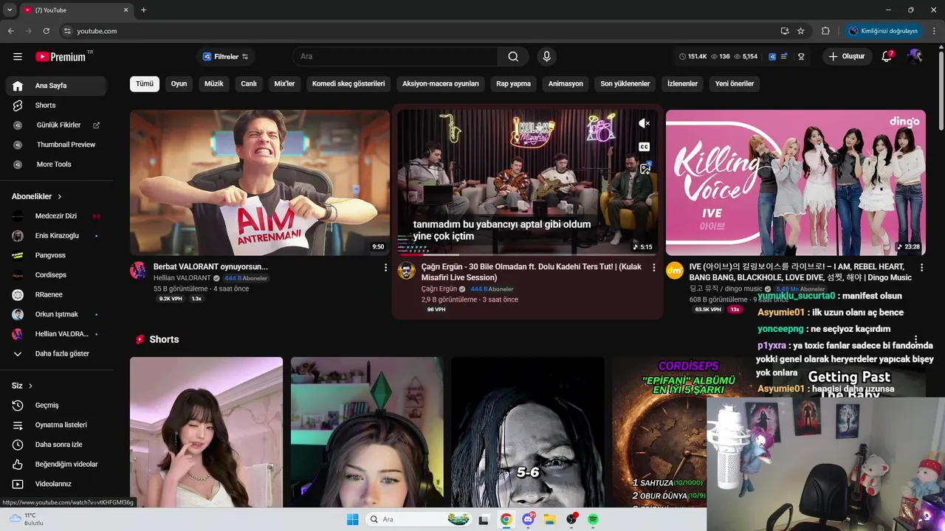Open Videolarınız page
This screenshot has height=531, width=945.
pyautogui.click(x=56, y=484)
